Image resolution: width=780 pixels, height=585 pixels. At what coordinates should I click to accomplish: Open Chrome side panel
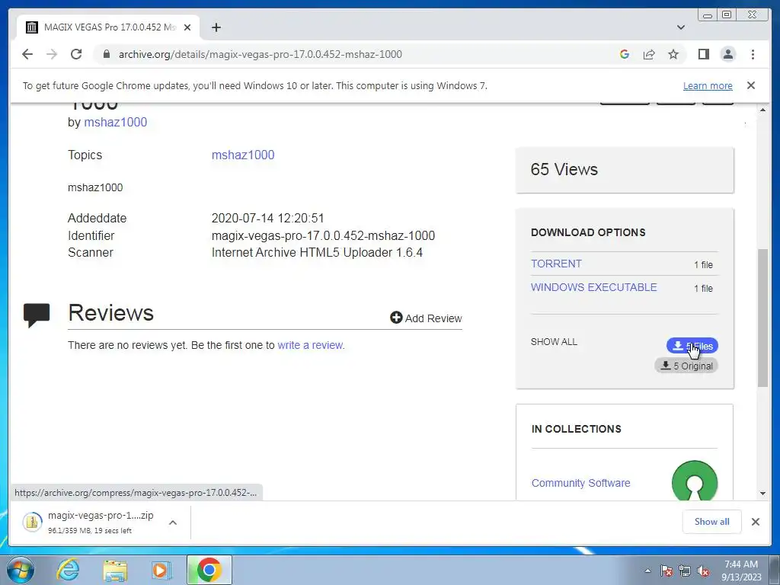[x=703, y=54]
